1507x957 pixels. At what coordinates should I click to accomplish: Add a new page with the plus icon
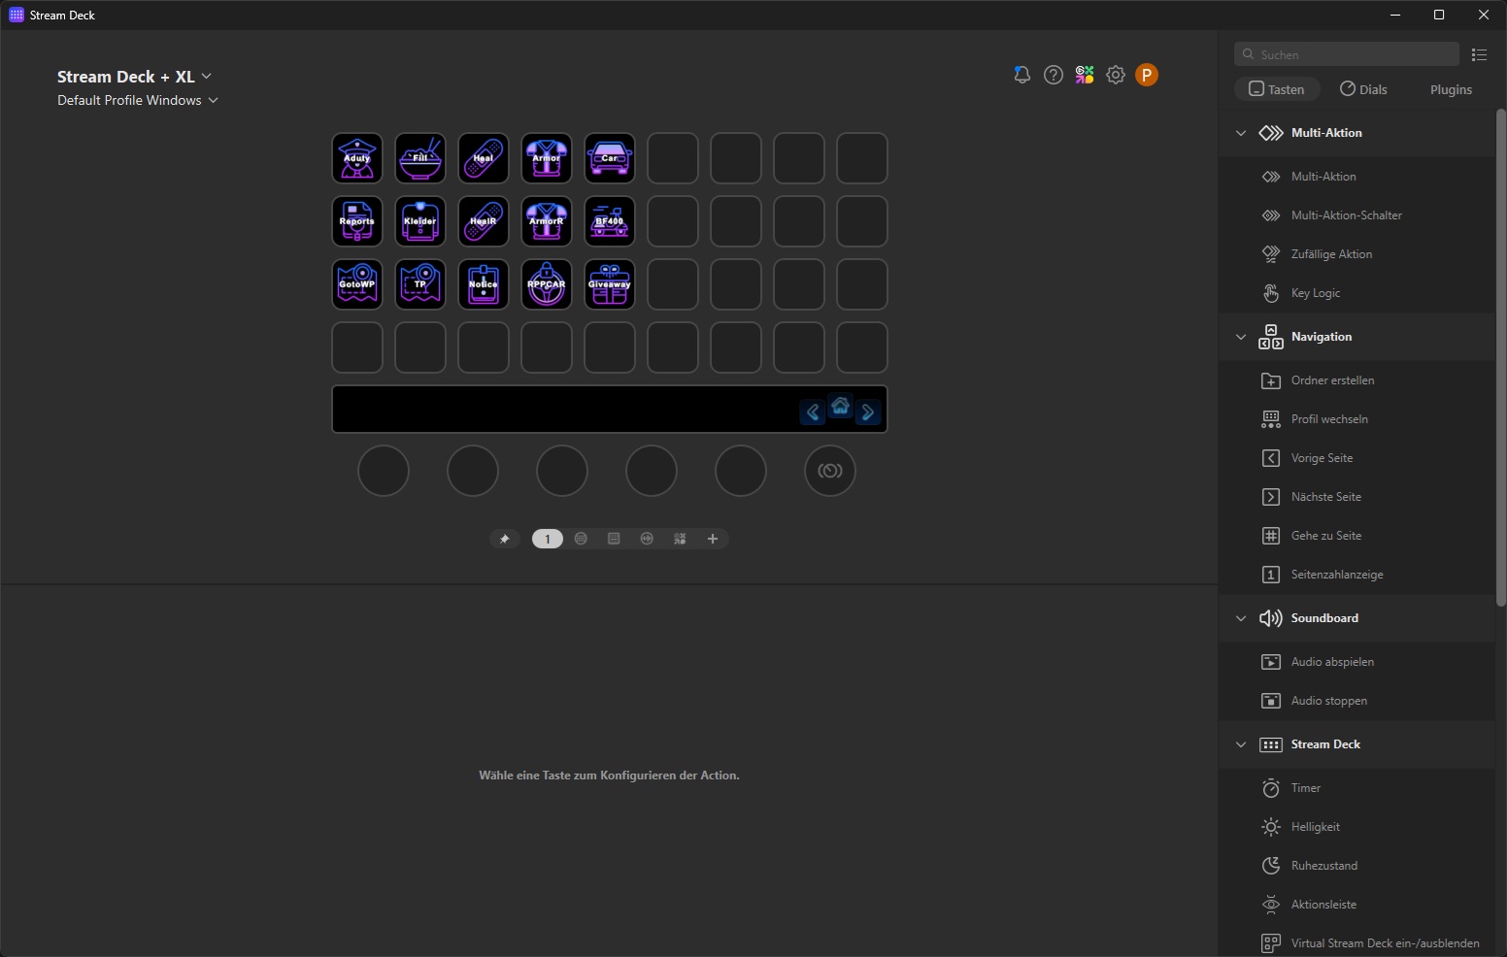(713, 539)
